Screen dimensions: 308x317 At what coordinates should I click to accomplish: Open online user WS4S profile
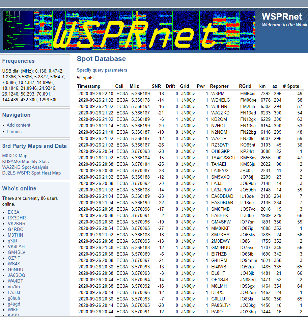point(14,264)
